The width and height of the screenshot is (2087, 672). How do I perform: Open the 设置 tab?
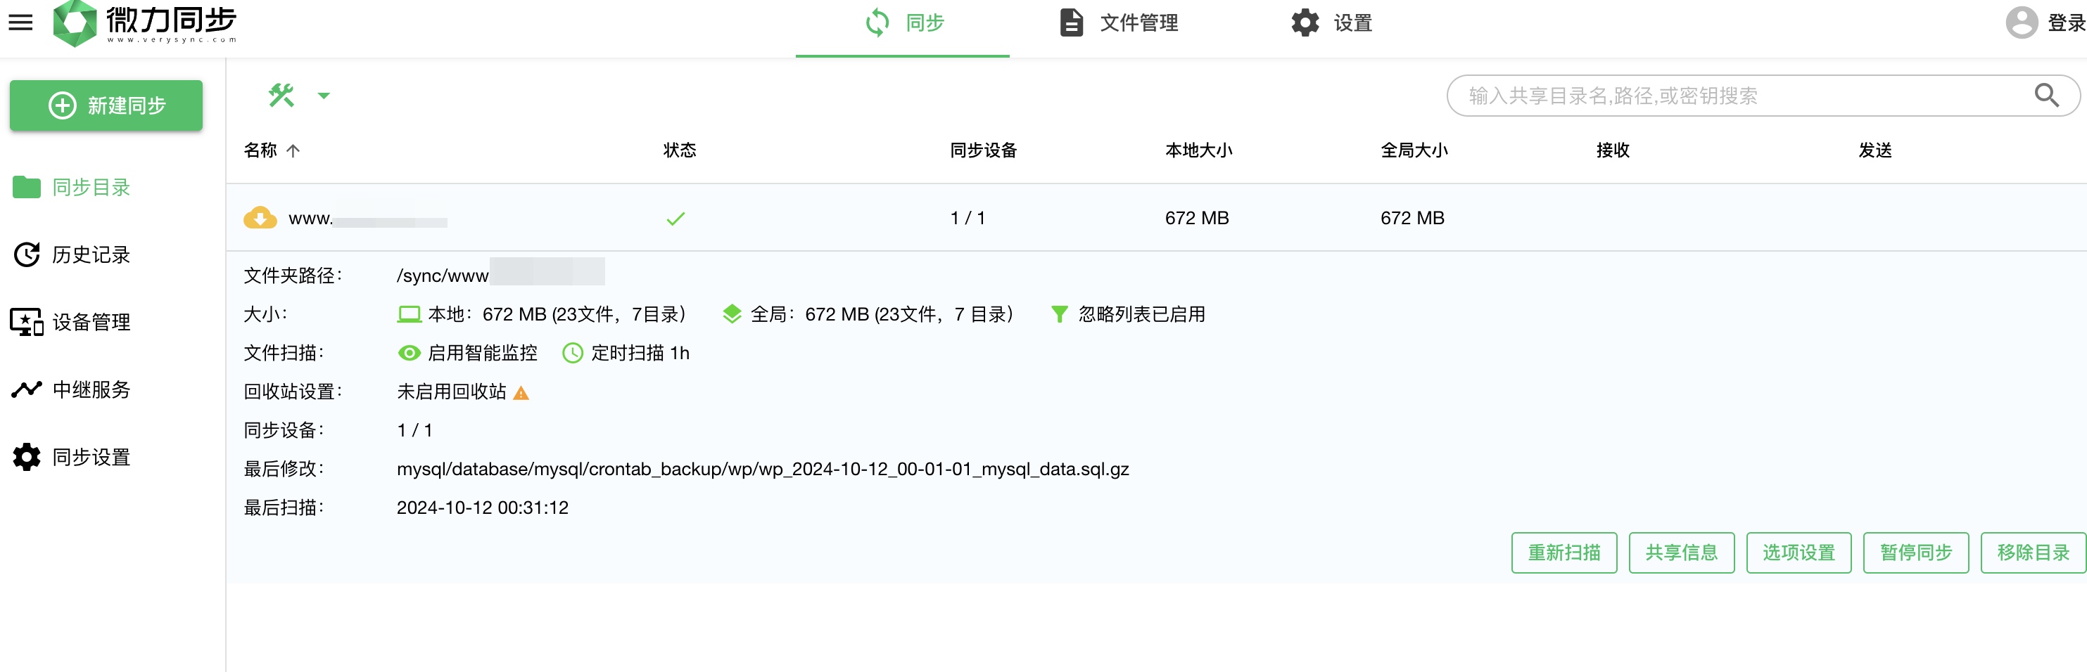tap(1332, 23)
